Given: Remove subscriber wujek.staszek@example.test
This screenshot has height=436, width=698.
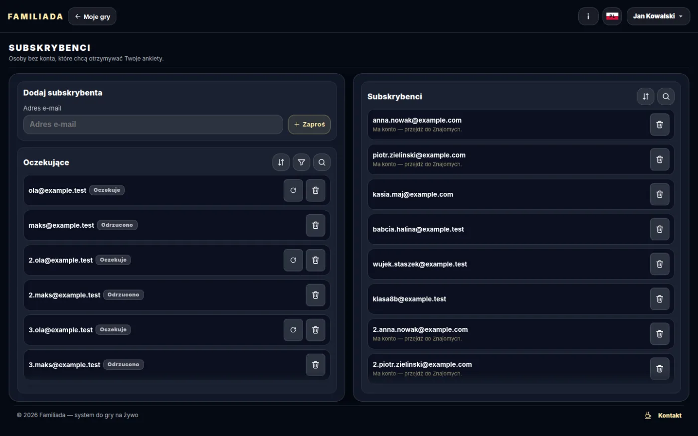Looking at the screenshot, I should [660, 264].
